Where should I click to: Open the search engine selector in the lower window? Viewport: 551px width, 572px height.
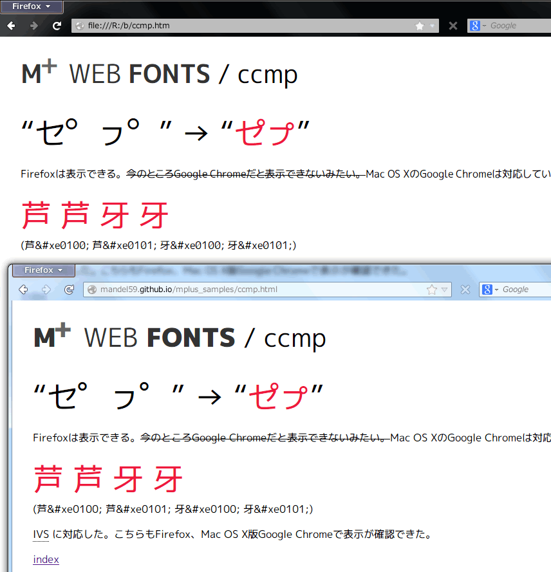pos(490,290)
